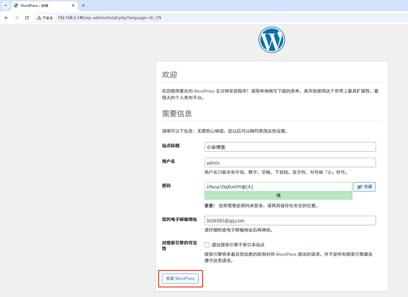This screenshot has height=297, width=408.
Task: Click the 电子邮箱地址 input field
Action: pyautogui.click(x=290, y=220)
